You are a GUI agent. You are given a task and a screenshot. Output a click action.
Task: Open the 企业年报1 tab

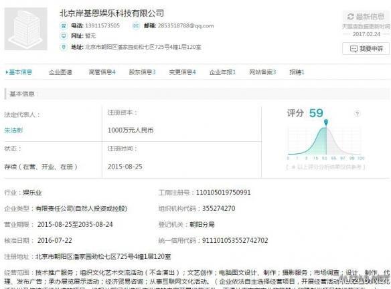(222, 72)
